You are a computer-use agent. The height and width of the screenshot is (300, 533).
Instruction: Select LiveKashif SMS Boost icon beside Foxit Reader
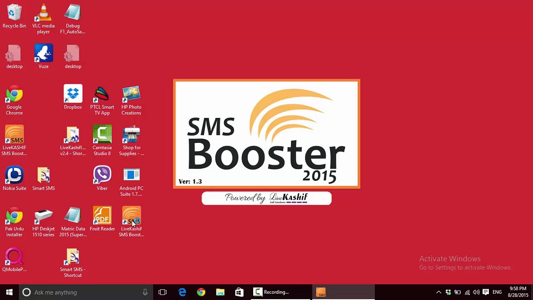point(131,222)
